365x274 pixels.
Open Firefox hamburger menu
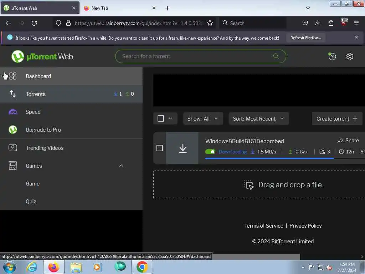(x=356, y=23)
